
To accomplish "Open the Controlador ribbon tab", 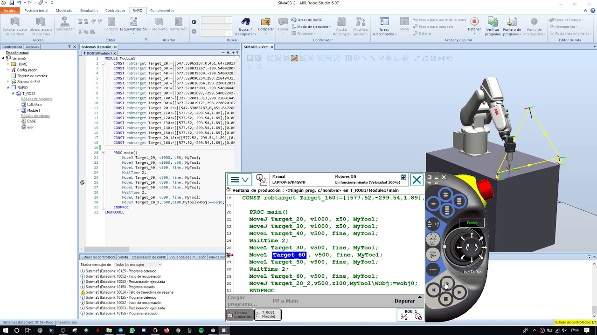I will 115,10.
